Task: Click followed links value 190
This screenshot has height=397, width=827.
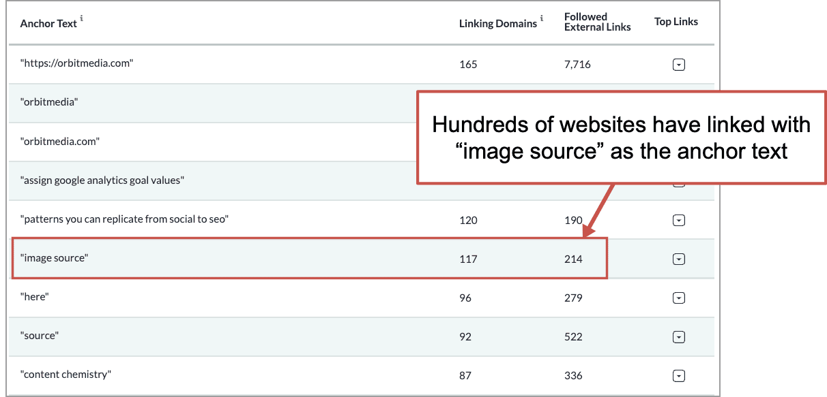Action: pos(573,220)
